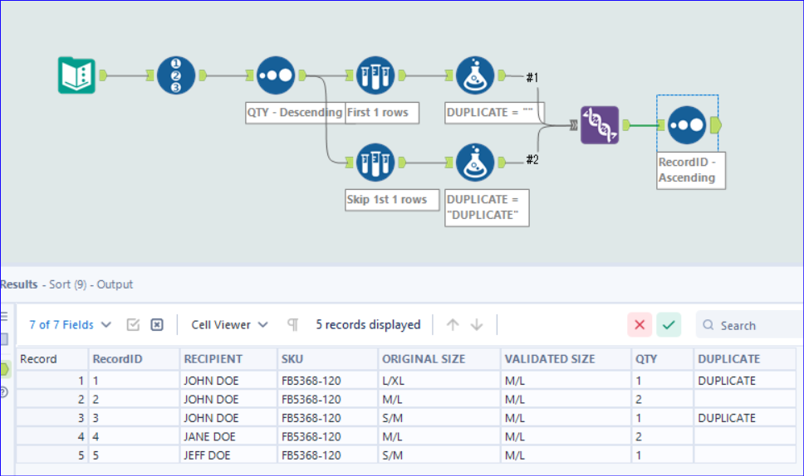Image resolution: width=804 pixels, height=476 pixels.
Task: Click the Record column header
Action: click(x=52, y=359)
